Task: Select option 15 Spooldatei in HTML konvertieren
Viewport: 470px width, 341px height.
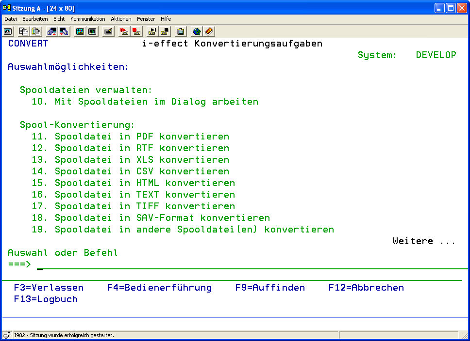Action: (134, 183)
